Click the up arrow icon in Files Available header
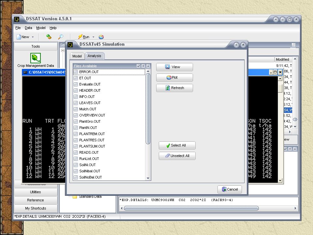 point(148,66)
